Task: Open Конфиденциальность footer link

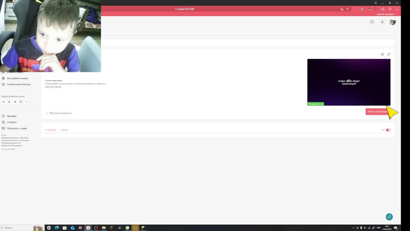Action: 11,143
